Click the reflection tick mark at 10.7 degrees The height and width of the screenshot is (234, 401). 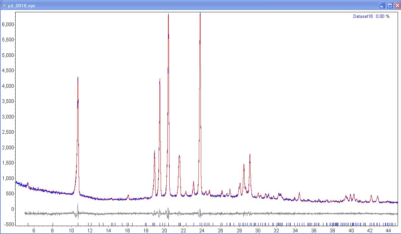(78, 224)
